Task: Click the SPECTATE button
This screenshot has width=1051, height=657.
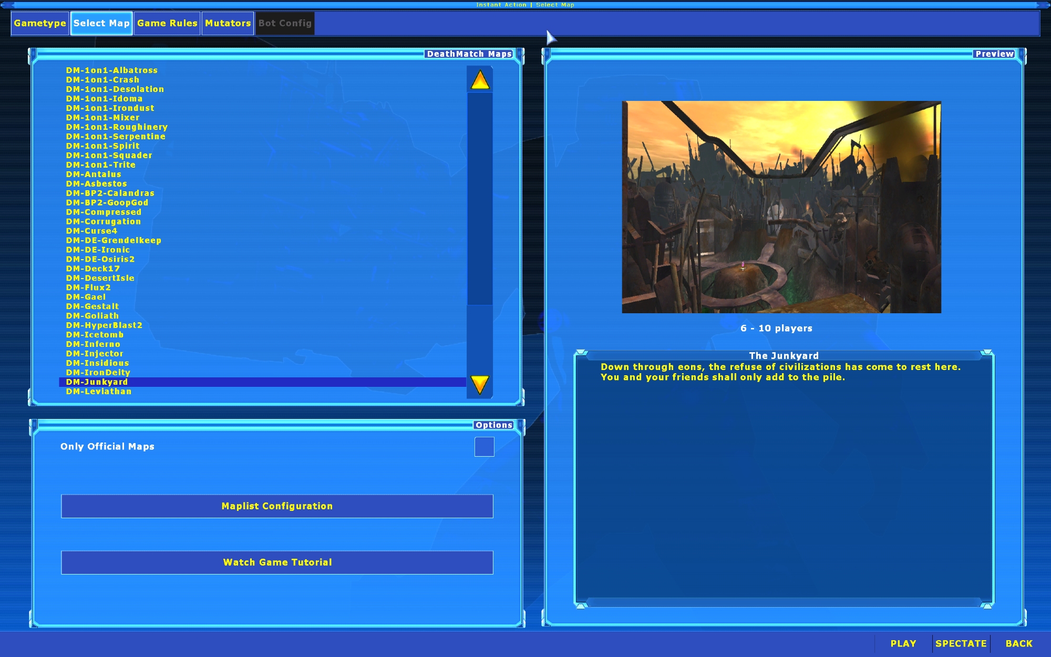Action: [x=961, y=643]
